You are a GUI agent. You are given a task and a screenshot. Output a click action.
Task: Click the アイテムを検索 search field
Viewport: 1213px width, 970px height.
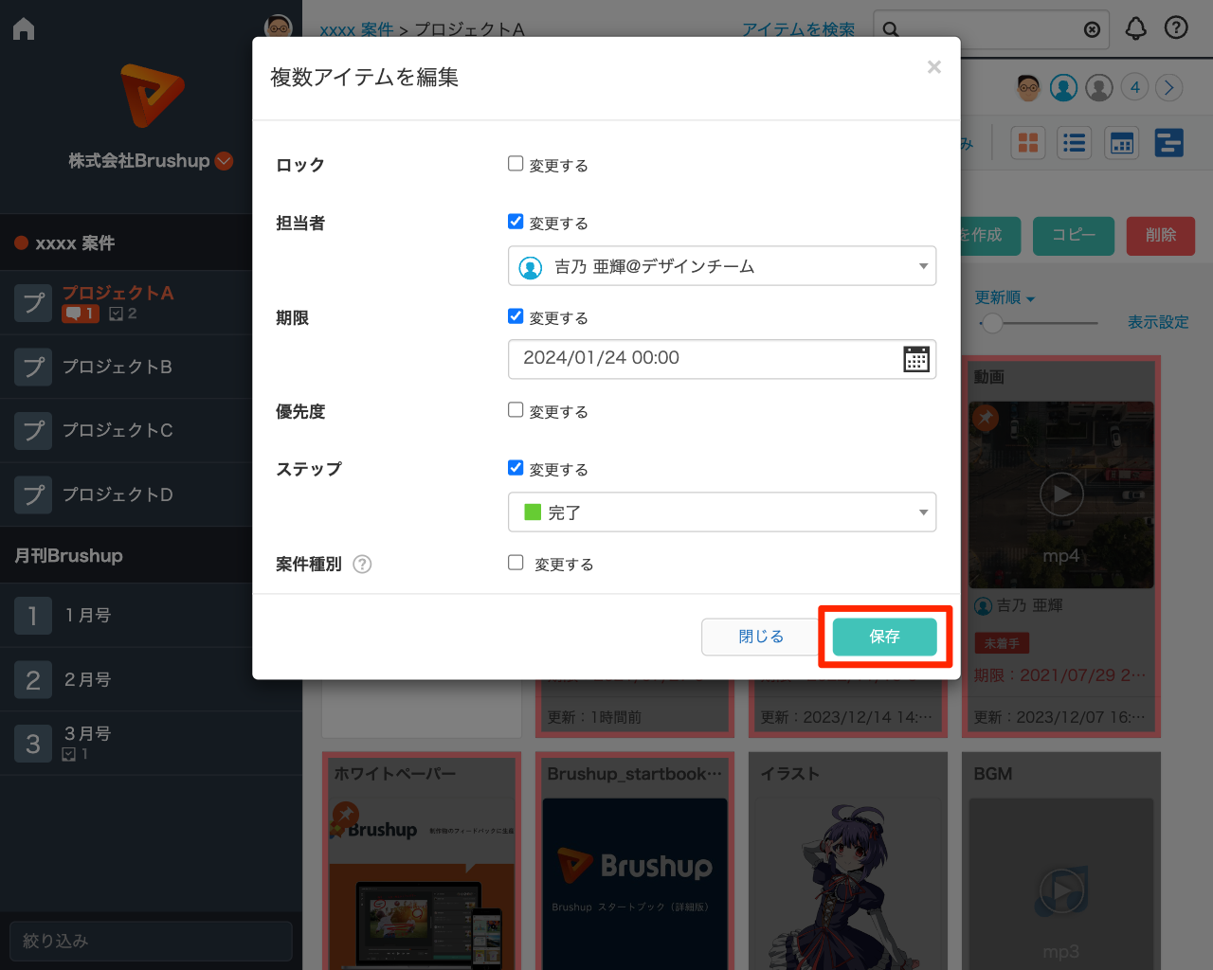992,29
